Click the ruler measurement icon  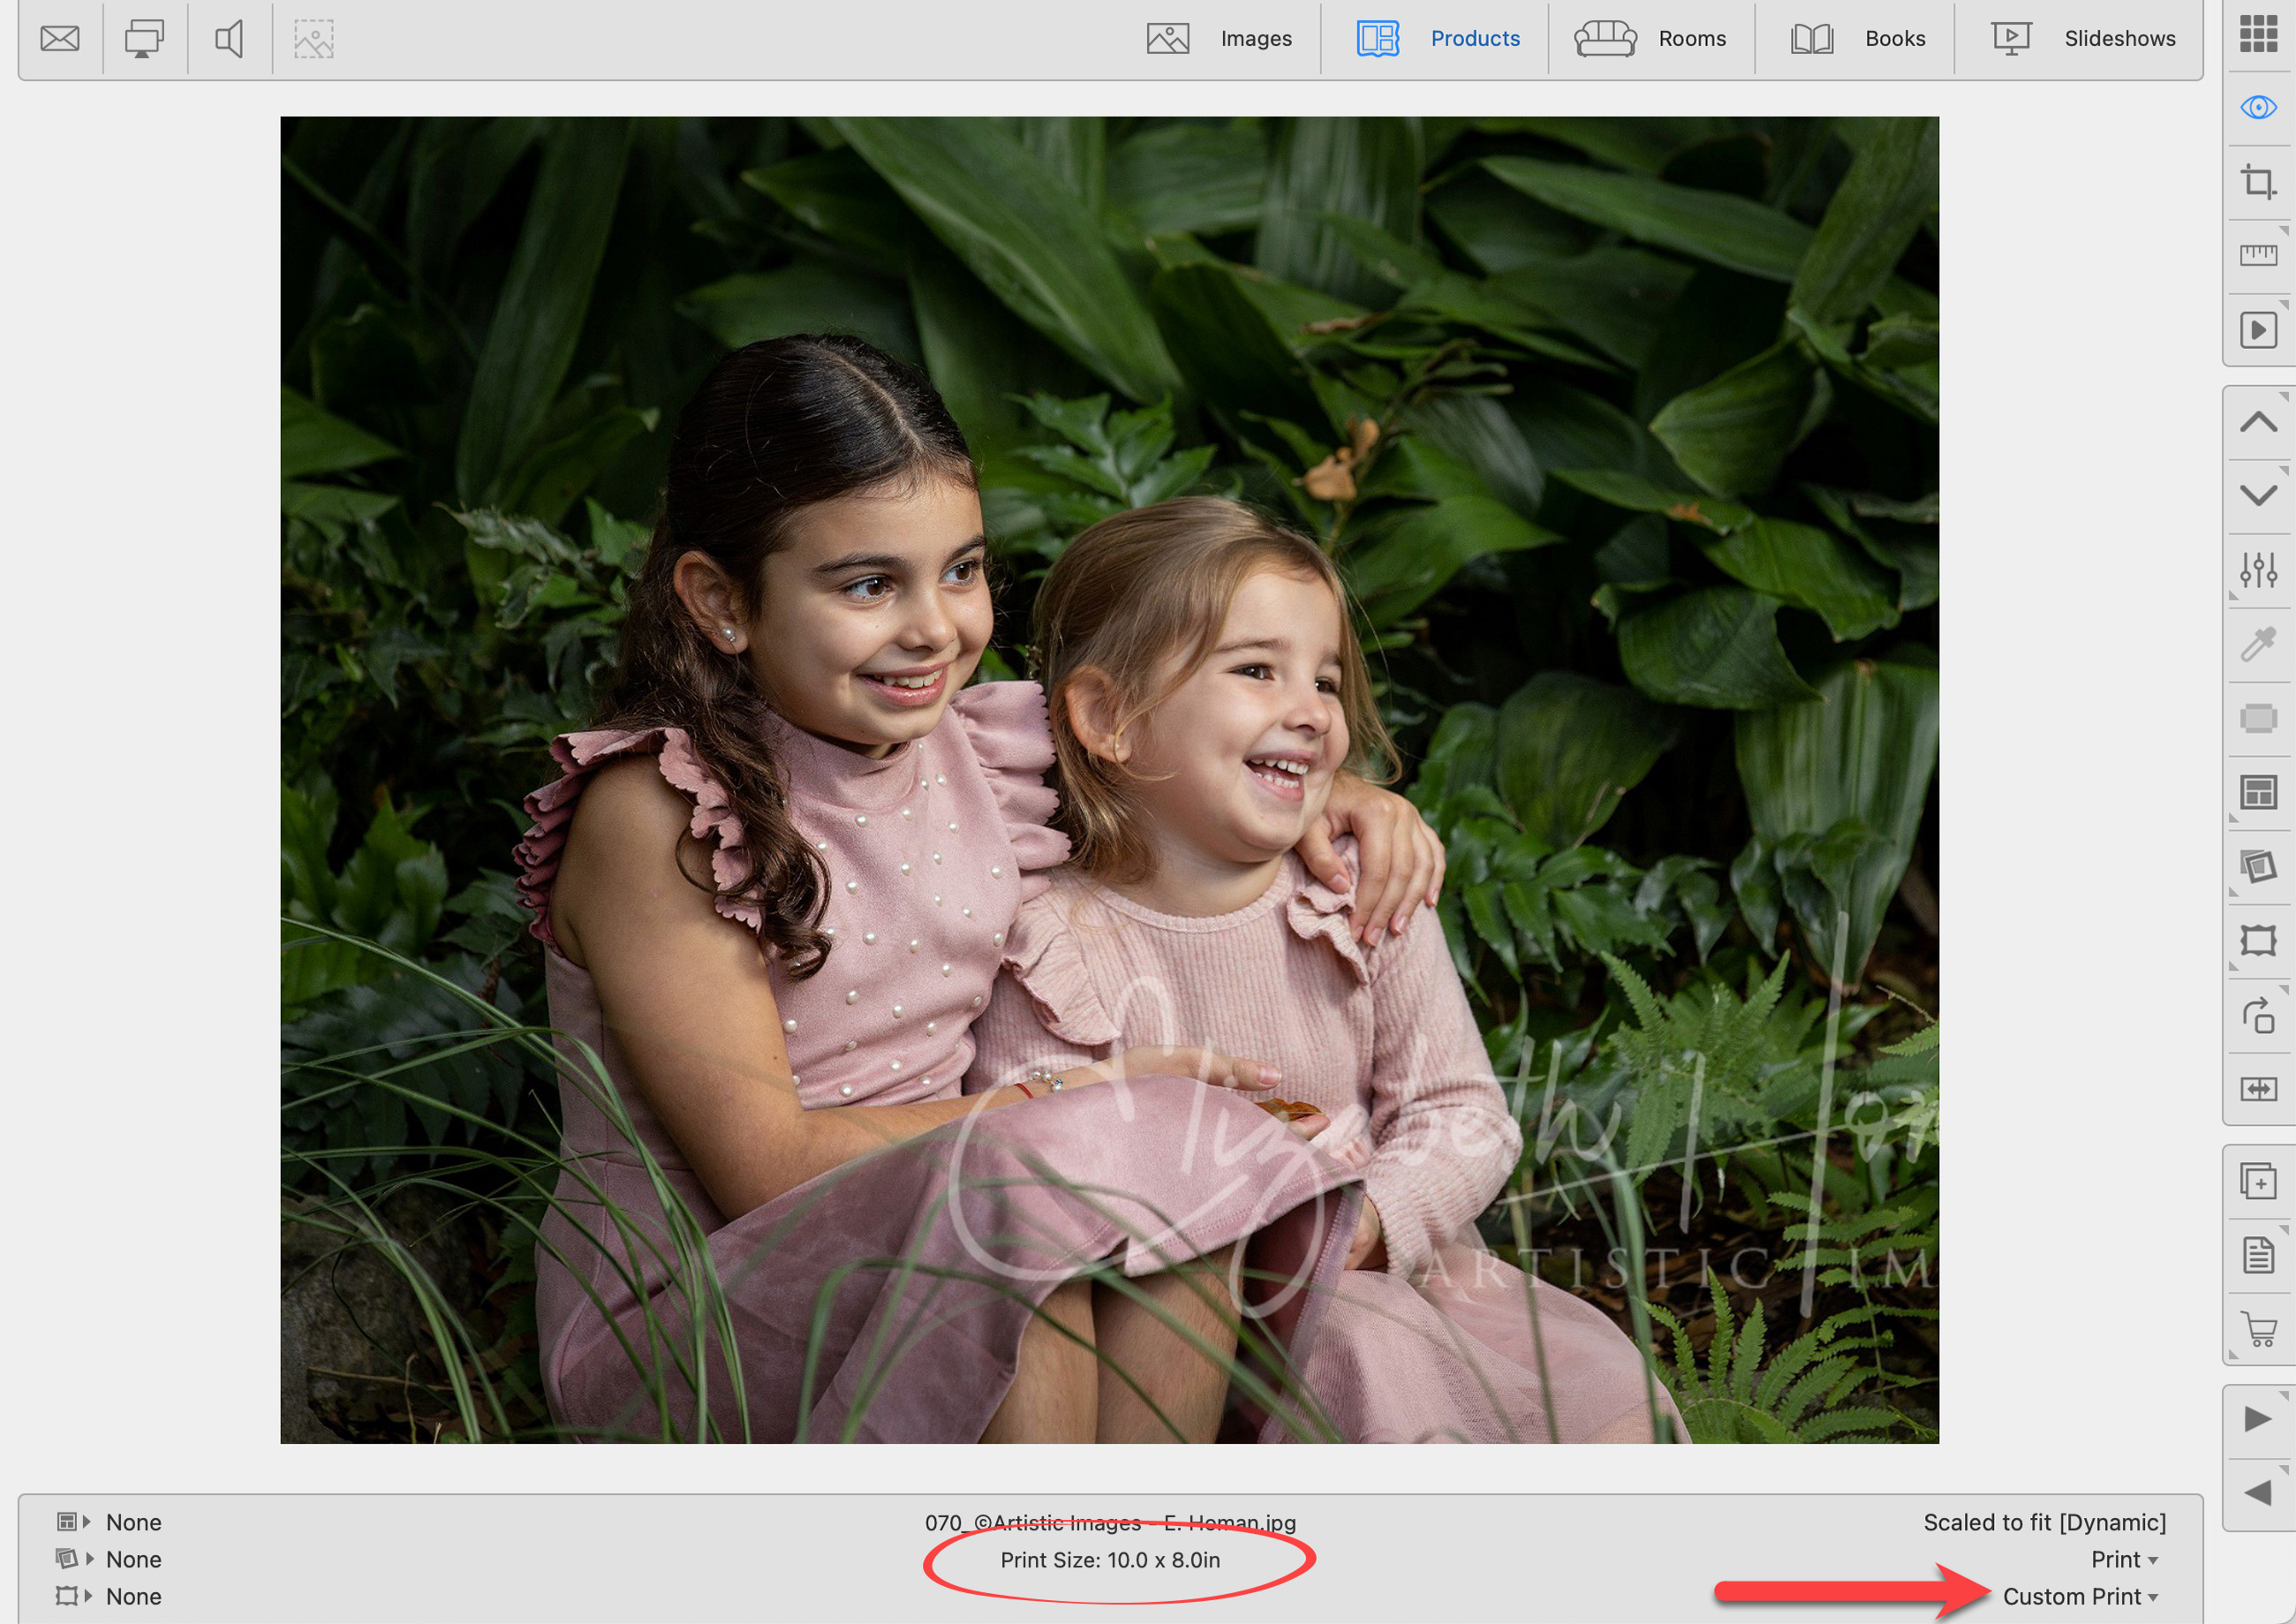[x=2258, y=256]
